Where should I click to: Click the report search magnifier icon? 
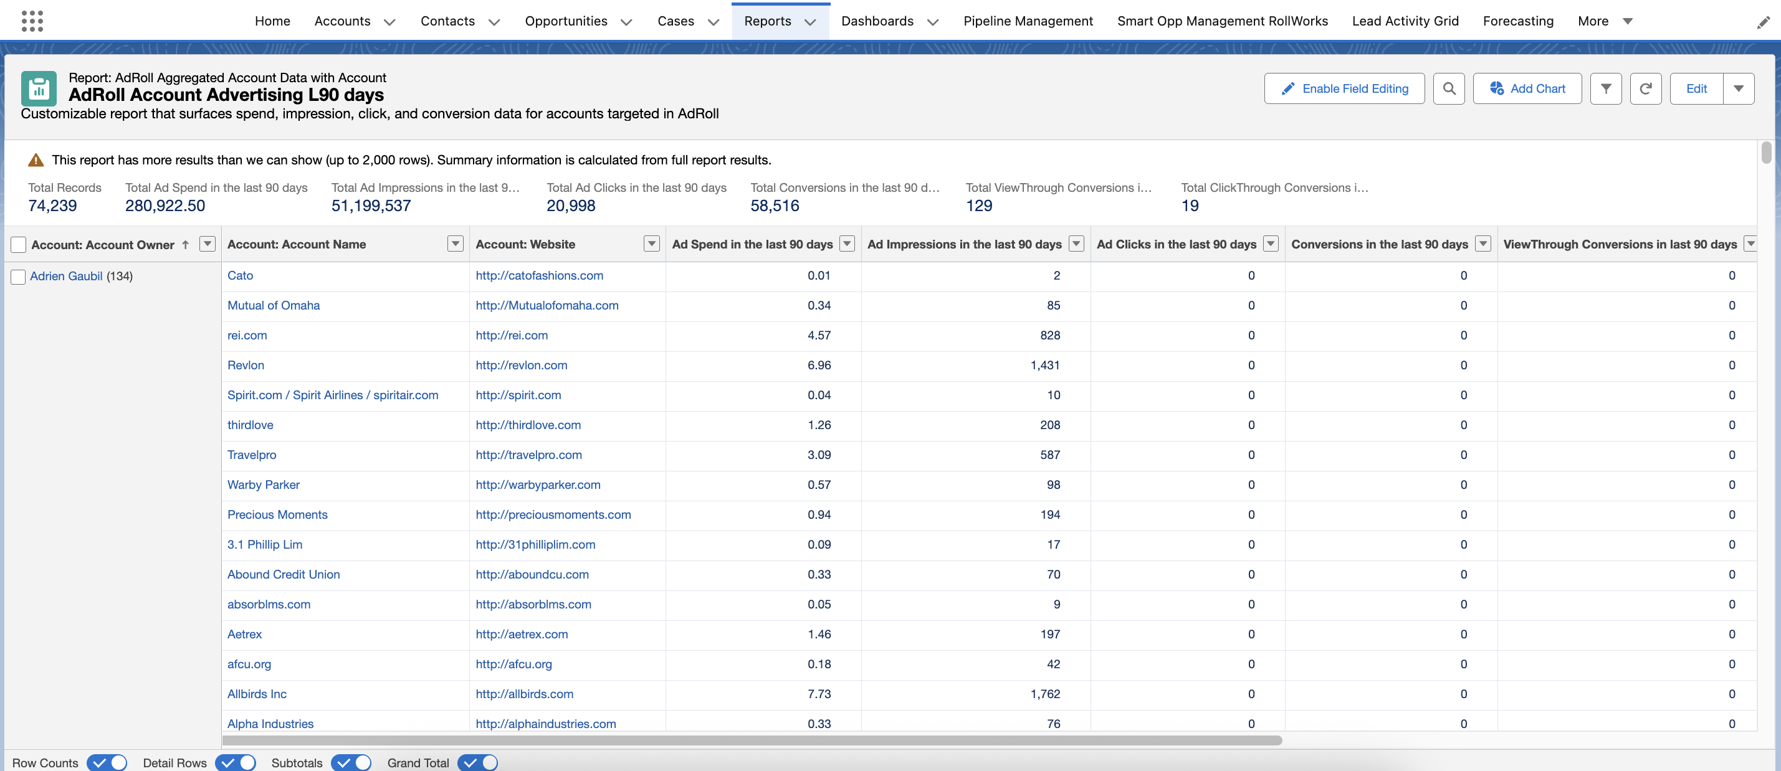tap(1448, 88)
